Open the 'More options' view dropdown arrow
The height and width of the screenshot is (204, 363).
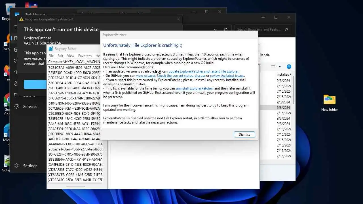click(280, 67)
